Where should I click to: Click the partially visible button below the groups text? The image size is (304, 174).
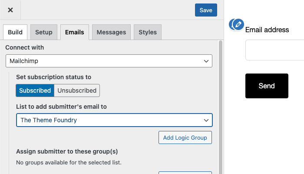185,173
